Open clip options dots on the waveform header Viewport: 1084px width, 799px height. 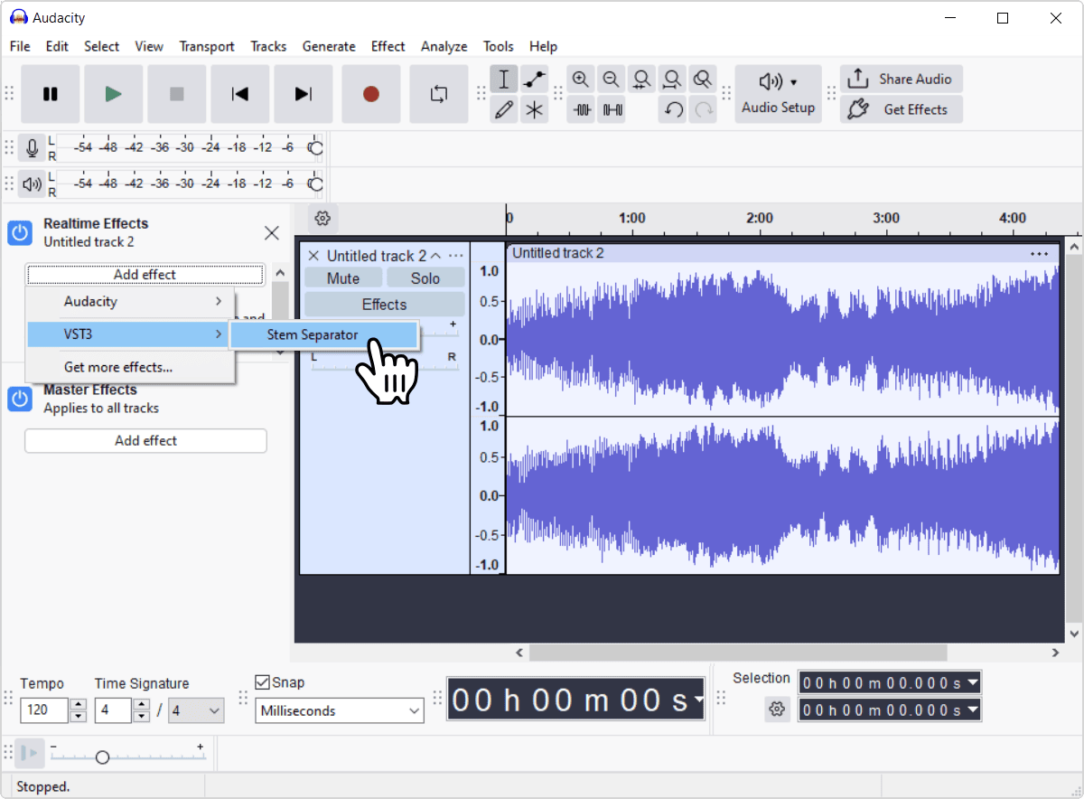click(1040, 253)
